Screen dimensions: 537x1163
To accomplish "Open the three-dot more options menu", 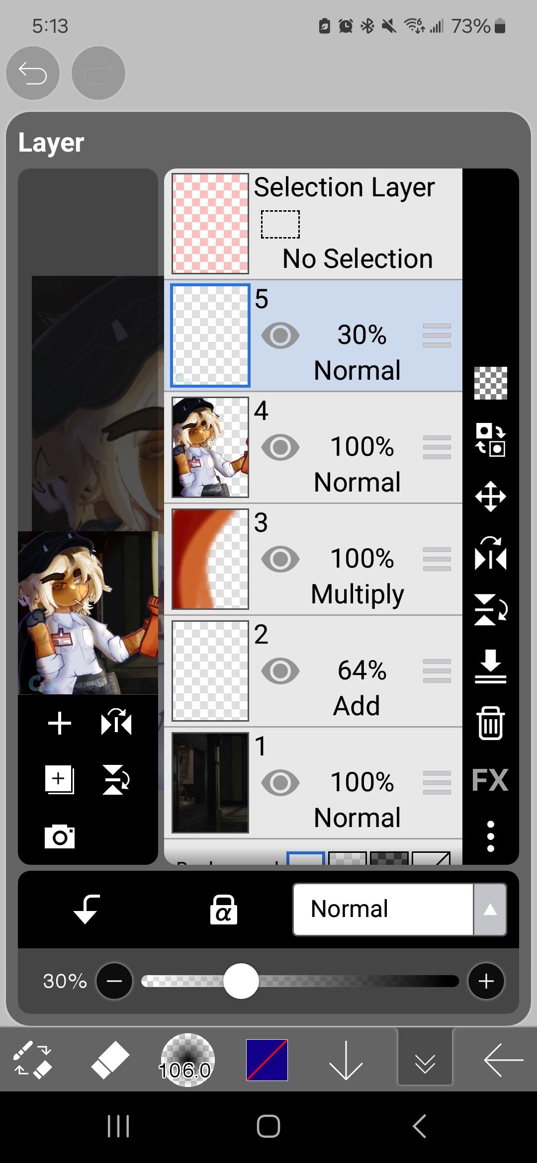I will pyautogui.click(x=490, y=836).
